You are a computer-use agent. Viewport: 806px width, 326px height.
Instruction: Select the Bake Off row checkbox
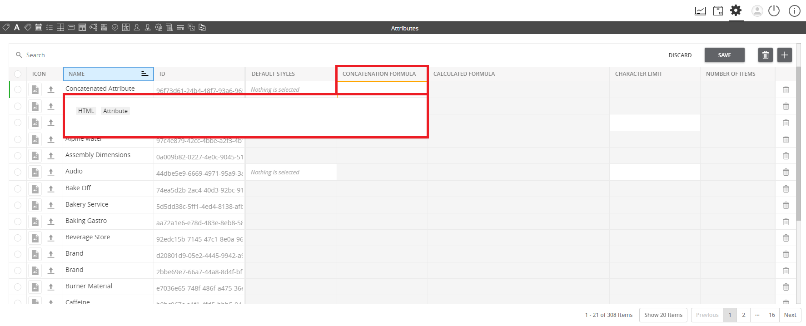click(x=18, y=188)
